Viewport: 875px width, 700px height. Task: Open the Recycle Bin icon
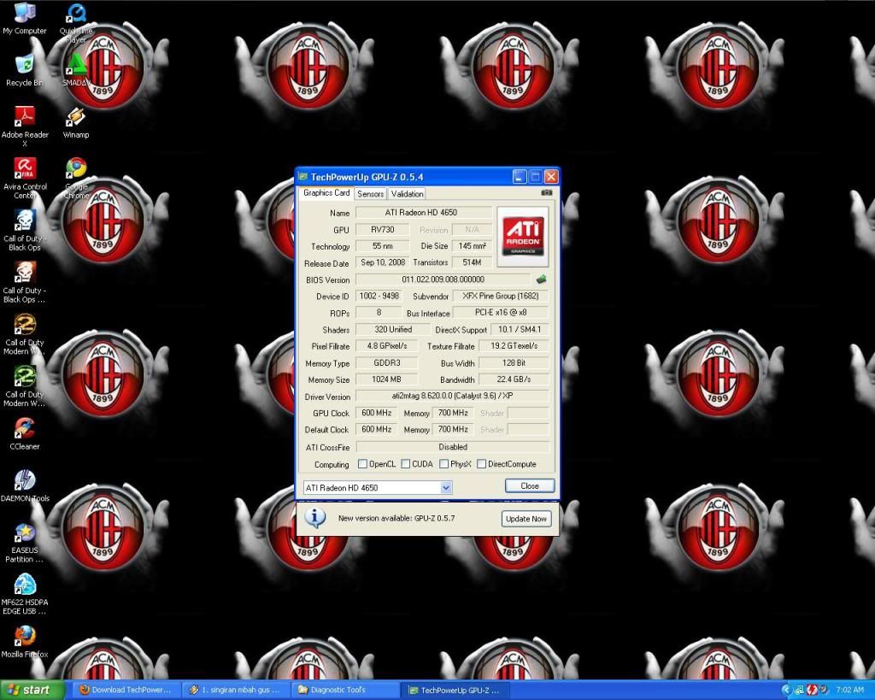[25, 71]
